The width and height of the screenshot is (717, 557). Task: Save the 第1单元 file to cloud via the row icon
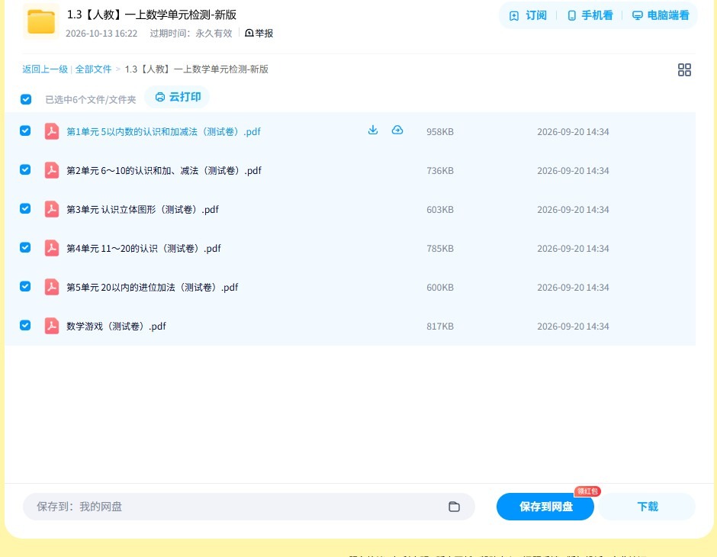(x=397, y=130)
